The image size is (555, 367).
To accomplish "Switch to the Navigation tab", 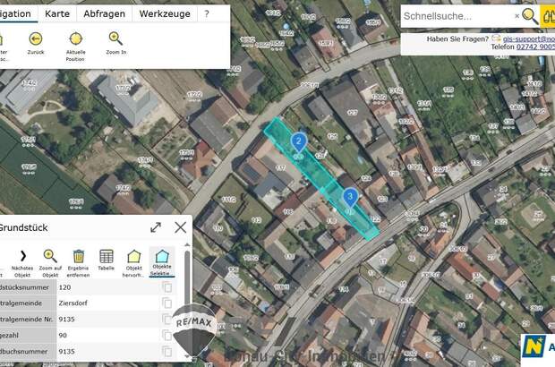I will pyautogui.click(x=15, y=13).
